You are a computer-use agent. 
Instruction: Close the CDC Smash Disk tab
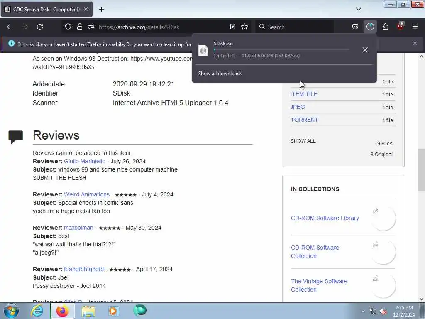(x=86, y=9)
